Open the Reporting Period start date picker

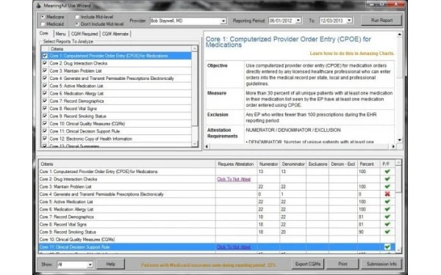pos(298,21)
